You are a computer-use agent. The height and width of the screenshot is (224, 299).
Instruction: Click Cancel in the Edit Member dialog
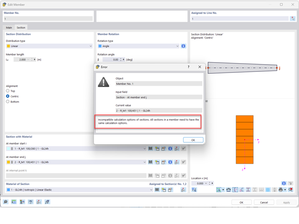pyautogui.click(x=264, y=202)
